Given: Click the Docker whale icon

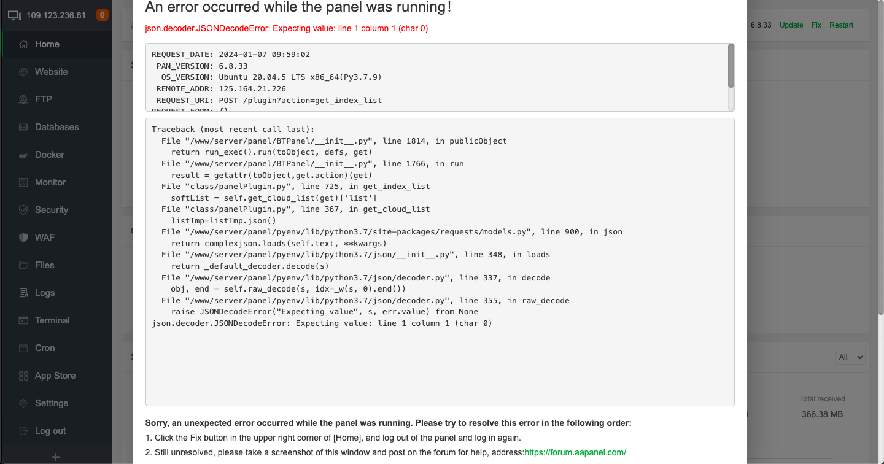Looking at the screenshot, I should coord(24,155).
